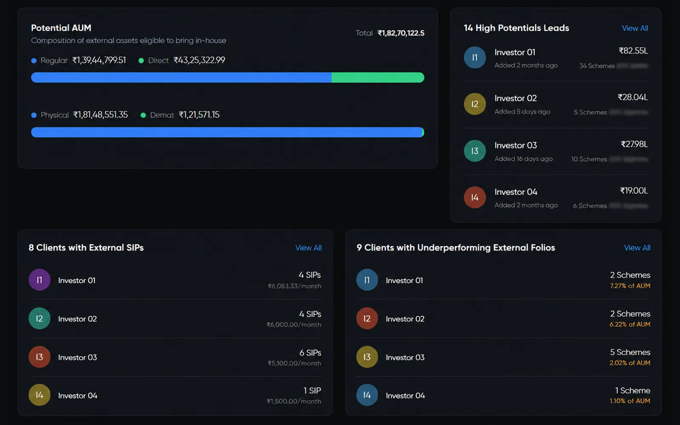Select Investor 02 name in Underperforming Folios list
Image resolution: width=680 pixels, height=425 pixels.
(405, 319)
